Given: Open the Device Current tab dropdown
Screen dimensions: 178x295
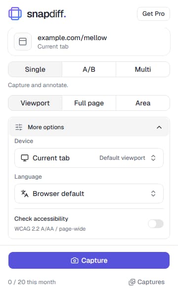Looking at the screenshot, I should (x=89, y=158).
